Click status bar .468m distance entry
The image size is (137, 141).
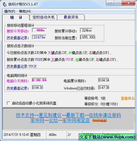(56, 135)
